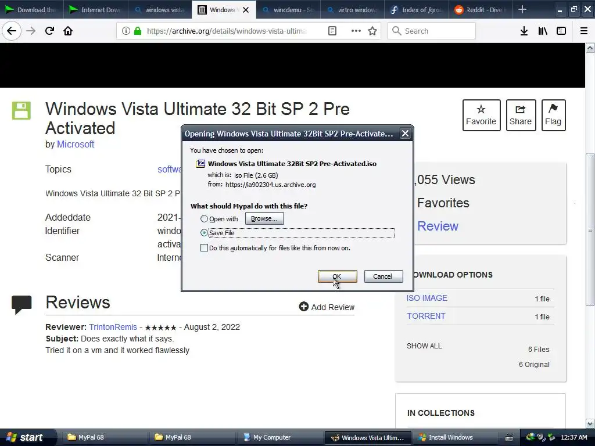
Task: Click the page vertical scrollbar thumb
Action: point(590,229)
